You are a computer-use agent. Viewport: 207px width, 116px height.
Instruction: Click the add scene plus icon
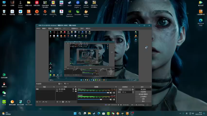(37, 102)
